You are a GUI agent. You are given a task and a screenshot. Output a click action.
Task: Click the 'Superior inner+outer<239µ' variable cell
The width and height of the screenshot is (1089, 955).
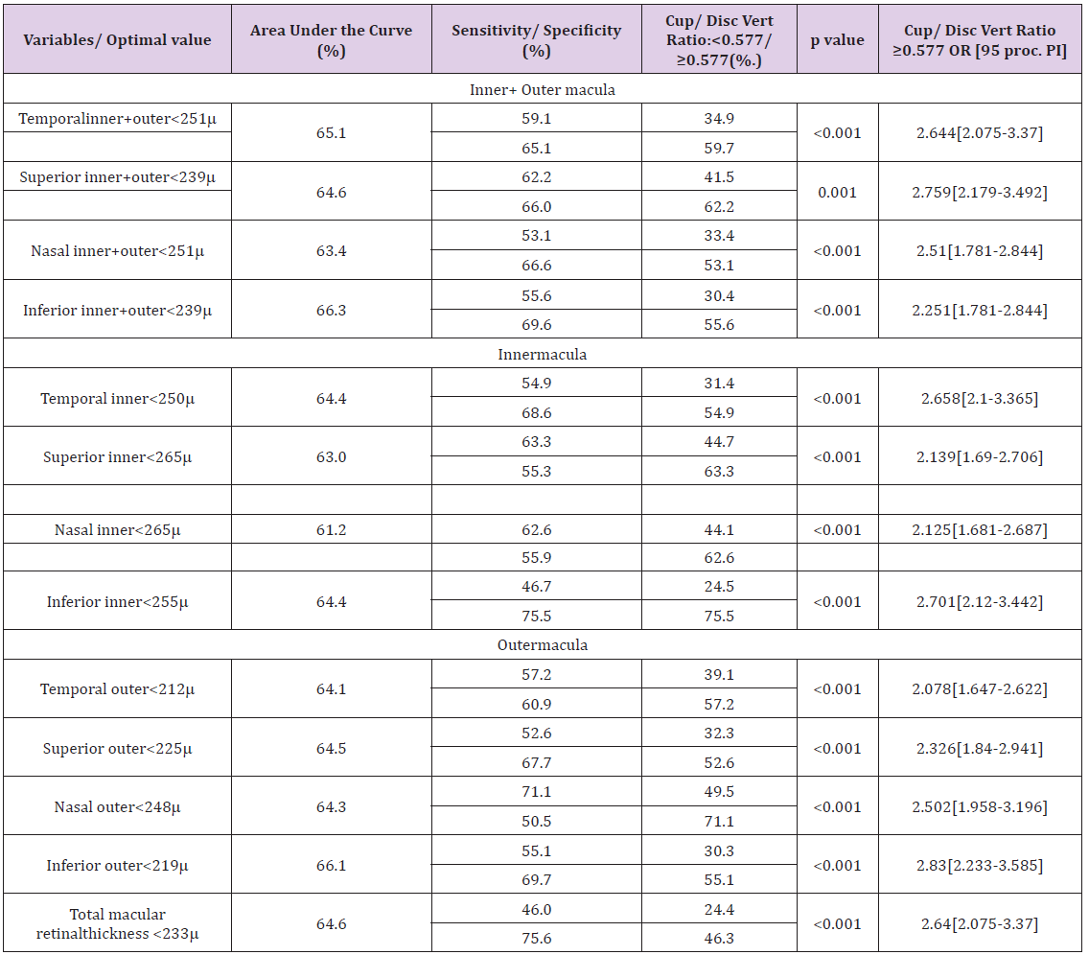117,176
